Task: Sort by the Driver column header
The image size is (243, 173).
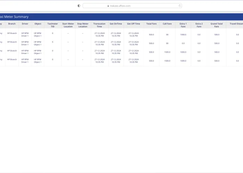Action: [x=25, y=24]
